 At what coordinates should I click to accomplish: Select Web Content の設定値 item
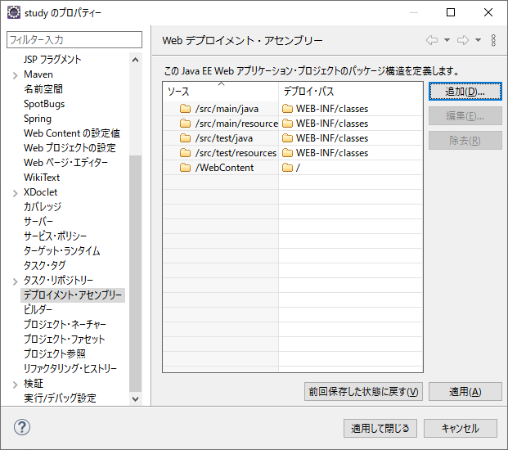(72, 133)
